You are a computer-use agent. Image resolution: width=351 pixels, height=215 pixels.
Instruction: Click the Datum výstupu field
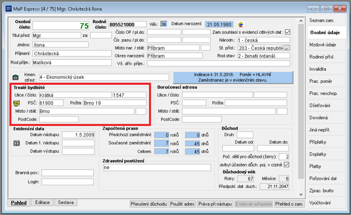point(78,151)
